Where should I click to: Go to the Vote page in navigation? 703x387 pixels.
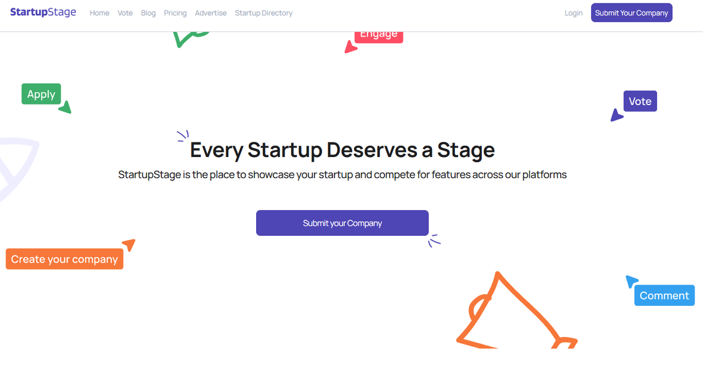(125, 13)
